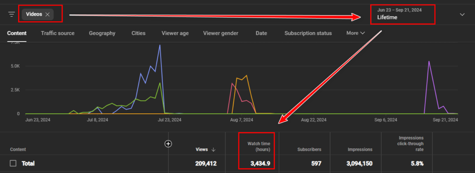
Task: Open the Subscription status tab
Action: (308, 33)
